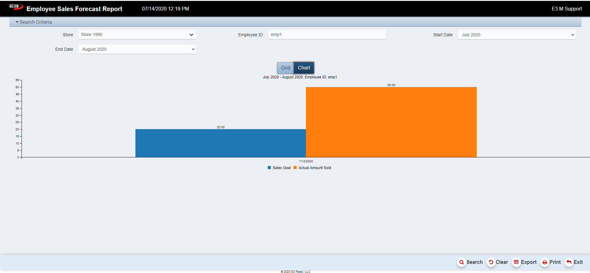Viewport: 590px width, 273px height.
Task: Click the orange Actual Amount Sold swatch
Action: tap(295, 168)
